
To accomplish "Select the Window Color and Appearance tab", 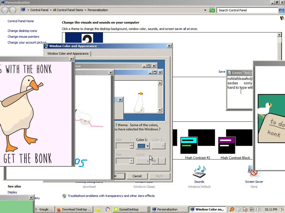I will (x=68, y=54).
